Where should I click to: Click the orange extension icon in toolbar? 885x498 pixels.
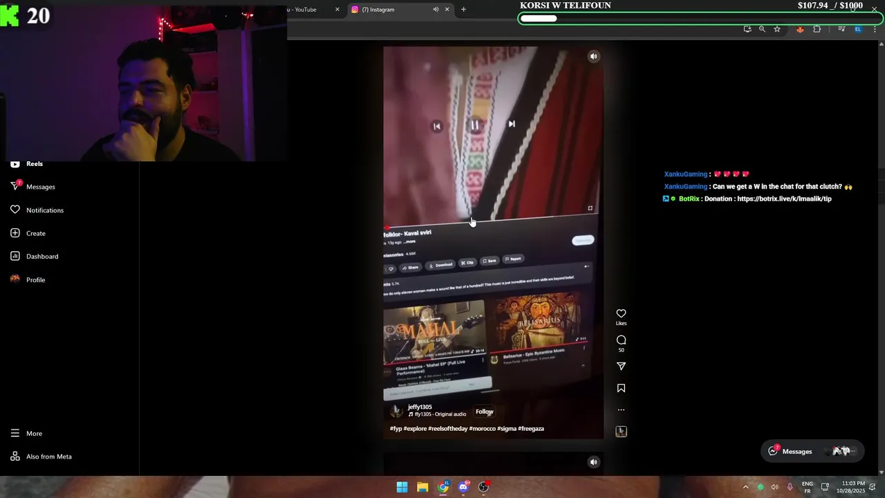800,29
